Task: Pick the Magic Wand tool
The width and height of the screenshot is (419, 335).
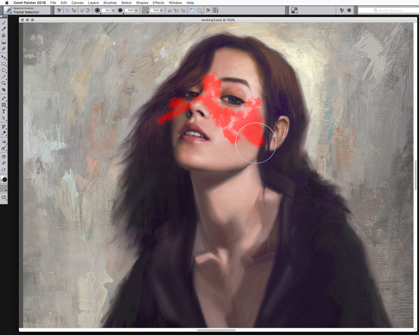Action: point(4,77)
